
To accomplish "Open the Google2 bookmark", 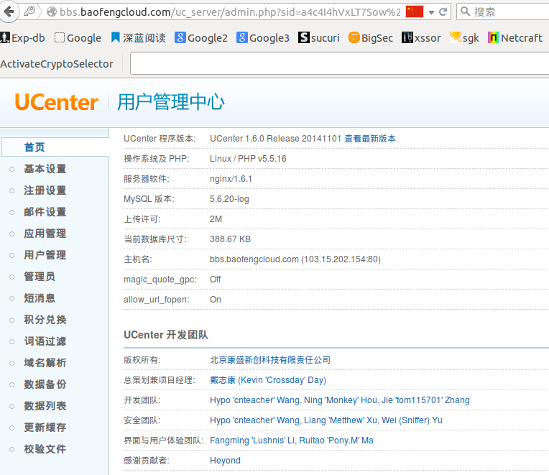I will click(x=201, y=38).
